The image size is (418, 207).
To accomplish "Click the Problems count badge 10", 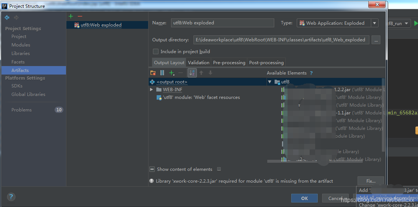I will point(59,110).
